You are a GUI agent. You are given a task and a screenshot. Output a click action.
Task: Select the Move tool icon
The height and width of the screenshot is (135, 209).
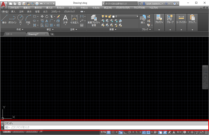coord(42,16)
